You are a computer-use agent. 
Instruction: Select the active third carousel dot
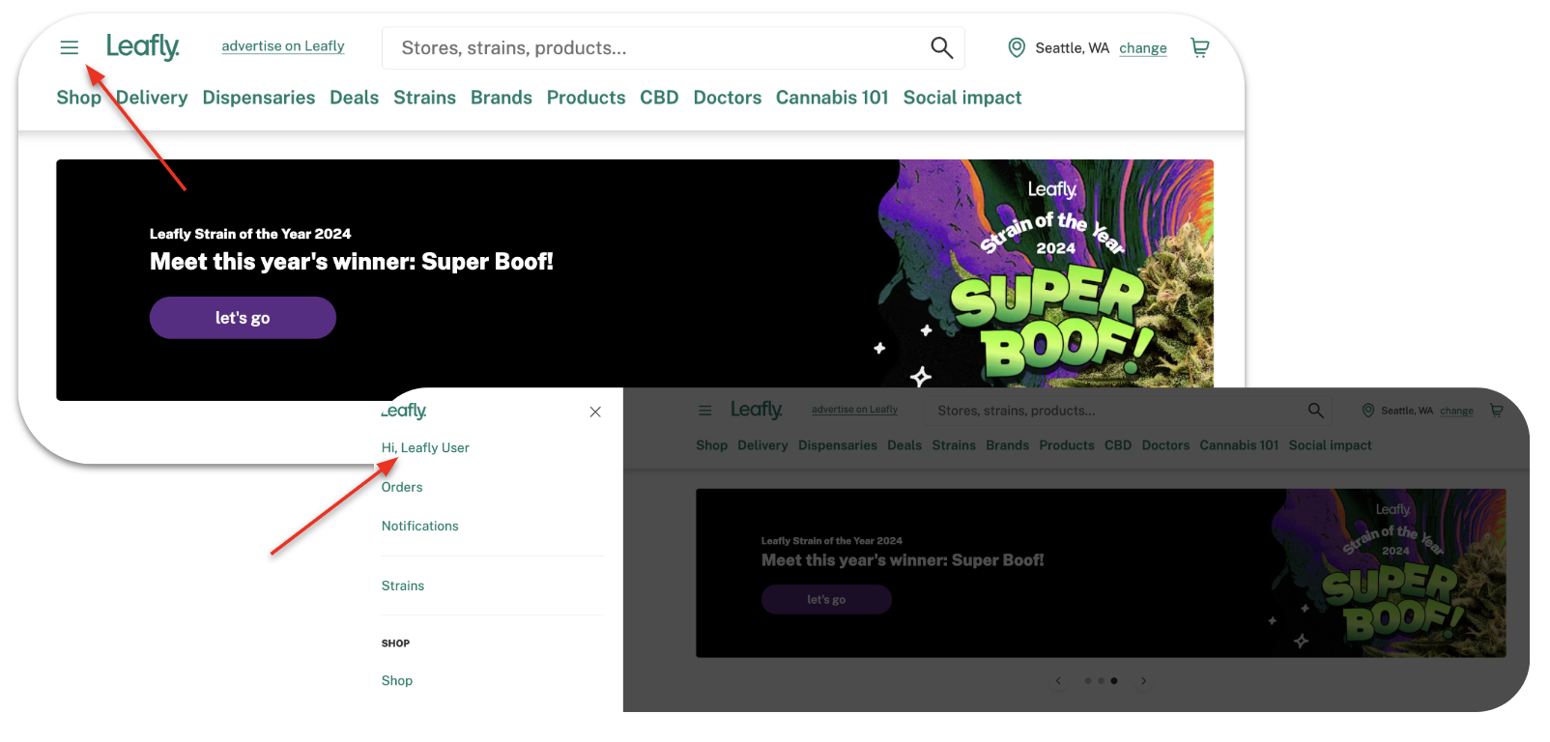[1114, 681]
